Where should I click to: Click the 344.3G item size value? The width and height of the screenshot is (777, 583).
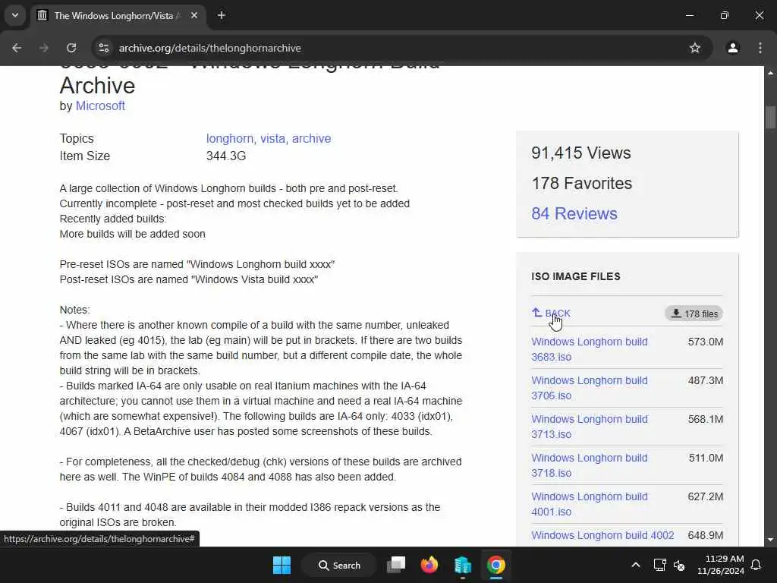coord(226,156)
